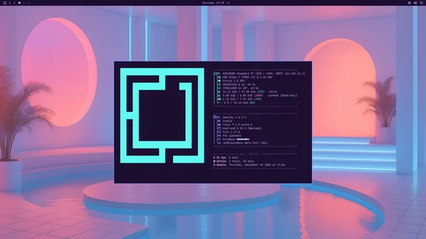Open the network icon in system tray
The image size is (426, 239).
(x=409, y=3)
